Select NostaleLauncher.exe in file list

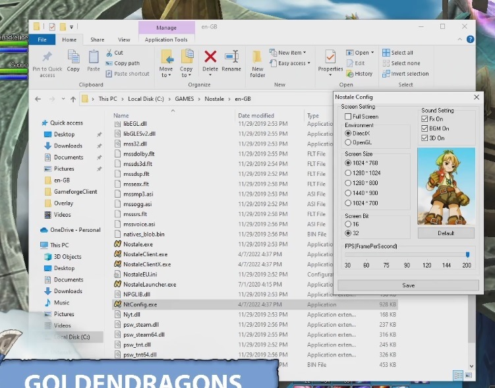(x=150, y=284)
